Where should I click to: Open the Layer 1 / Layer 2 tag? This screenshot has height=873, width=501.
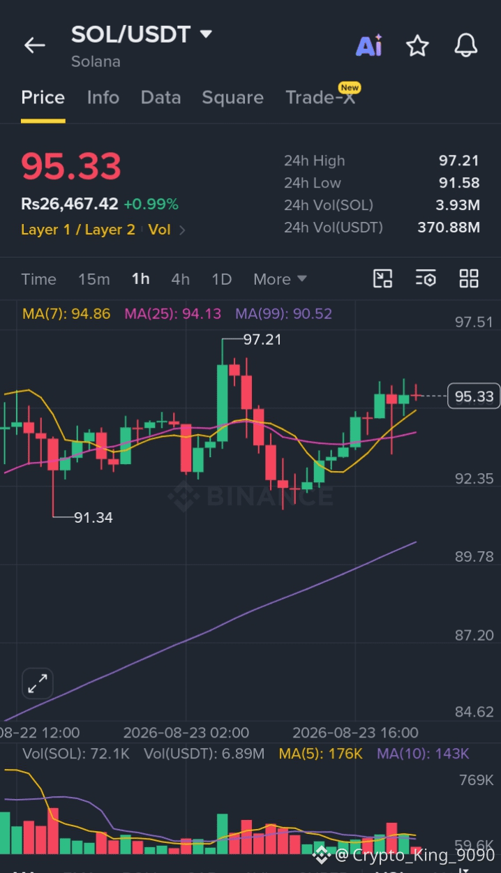pyautogui.click(x=78, y=230)
